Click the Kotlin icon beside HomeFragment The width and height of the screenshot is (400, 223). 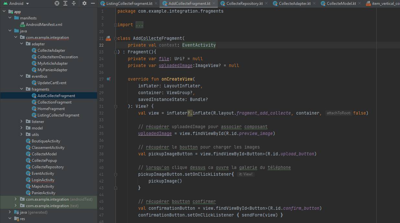[34, 109]
